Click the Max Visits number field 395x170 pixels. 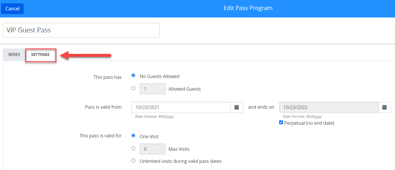click(152, 149)
